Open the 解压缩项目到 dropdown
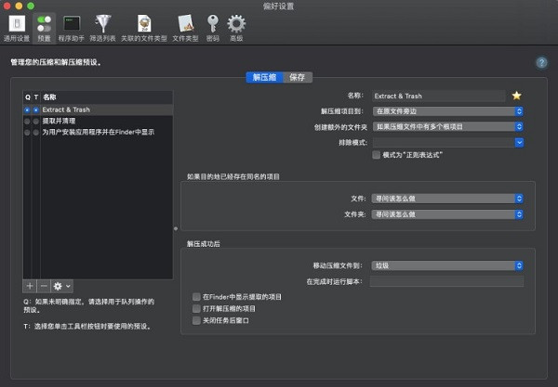Viewport: 558px width, 387px height. 446,111
